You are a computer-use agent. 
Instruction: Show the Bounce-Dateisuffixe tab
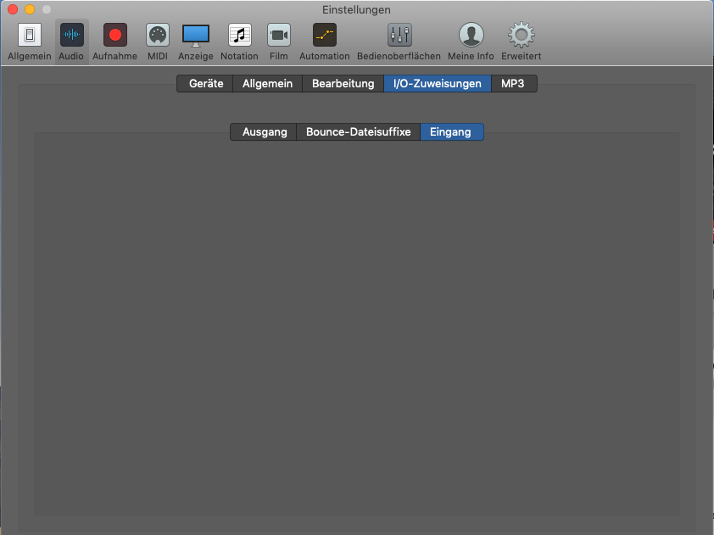(359, 132)
